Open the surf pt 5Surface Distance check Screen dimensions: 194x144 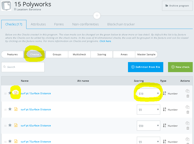point(36,110)
